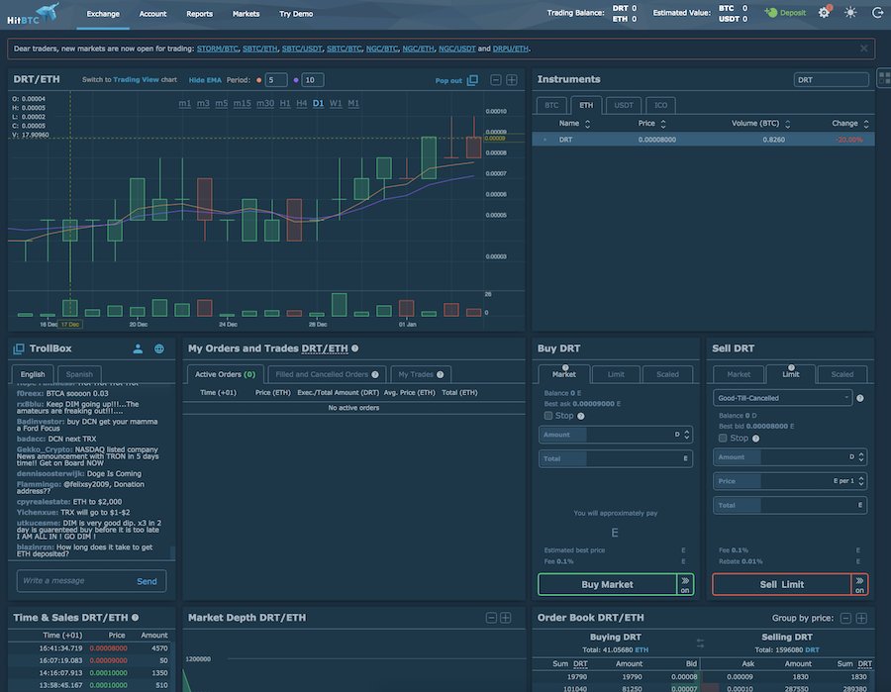
Task: Toggle the light theme sun icon
Action: pyautogui.click(x=850, y=13)
